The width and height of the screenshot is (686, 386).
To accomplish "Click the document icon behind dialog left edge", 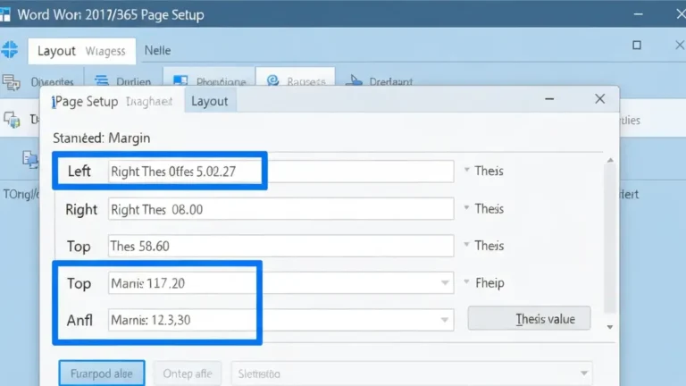I will (x=30, y=159).
